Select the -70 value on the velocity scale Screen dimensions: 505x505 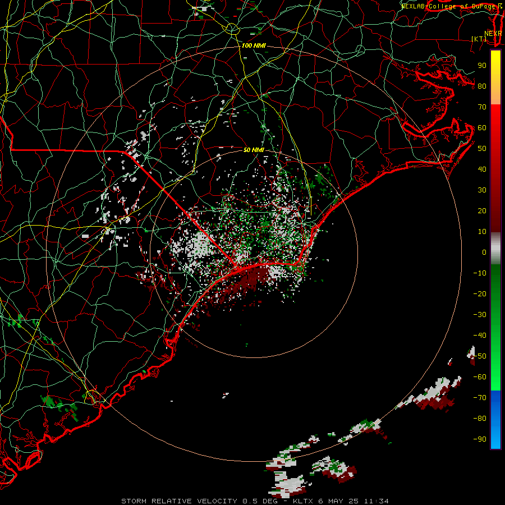pyautogui.click(x=480, y=398)
